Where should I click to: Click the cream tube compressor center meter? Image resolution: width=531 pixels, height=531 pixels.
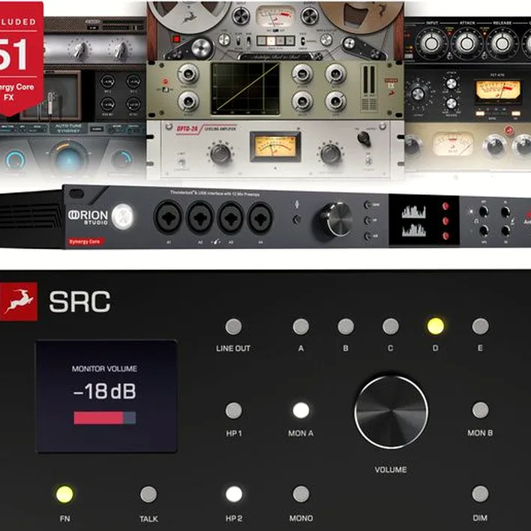(x=453, y=144)
